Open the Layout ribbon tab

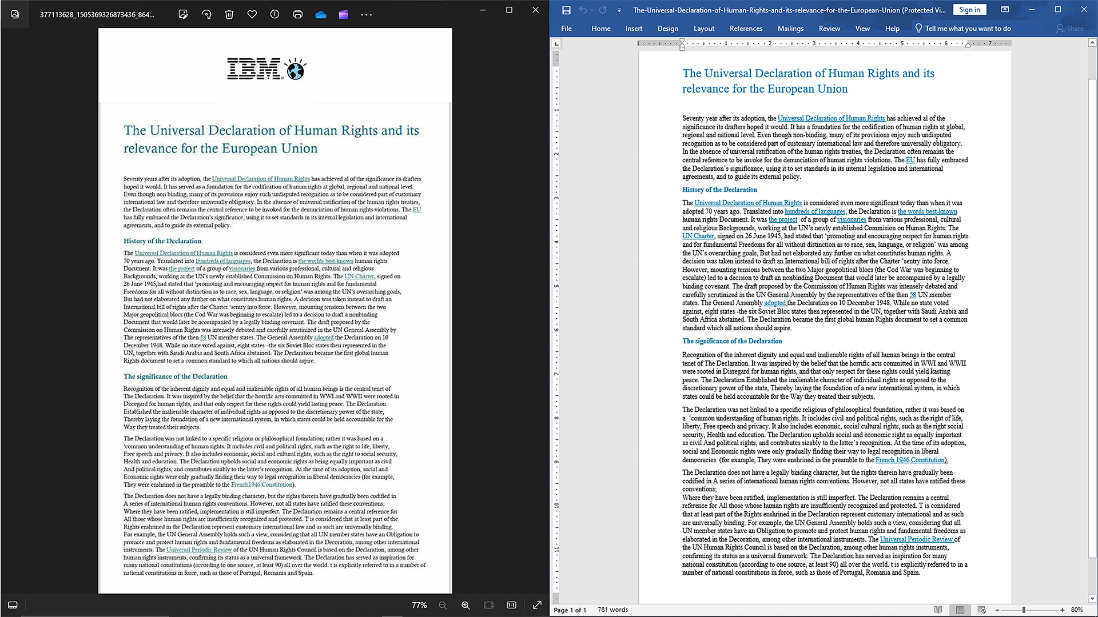click(x=703, y=29)
